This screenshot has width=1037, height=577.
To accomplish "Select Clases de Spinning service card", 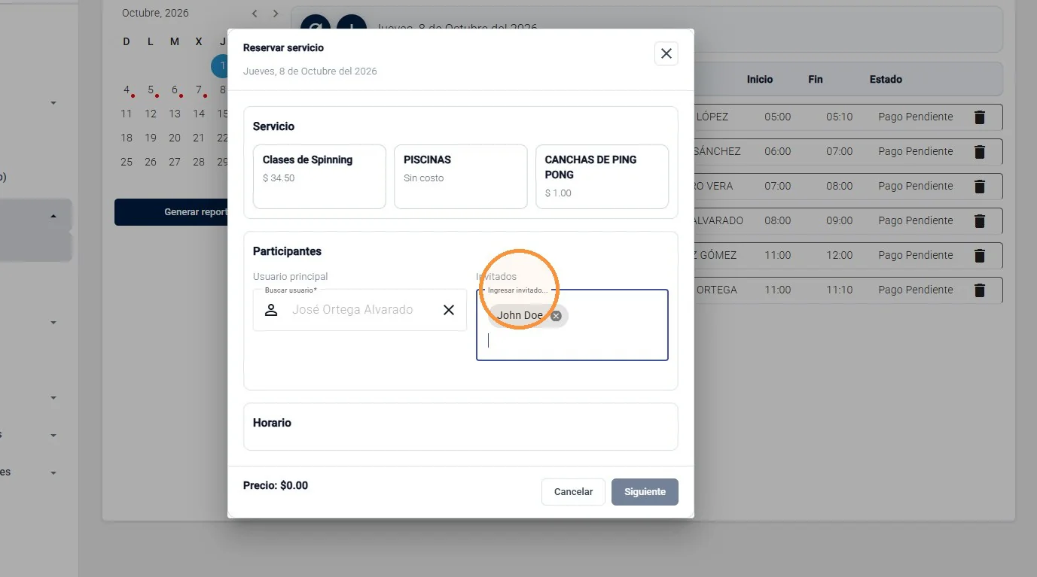I will (319, 177).
